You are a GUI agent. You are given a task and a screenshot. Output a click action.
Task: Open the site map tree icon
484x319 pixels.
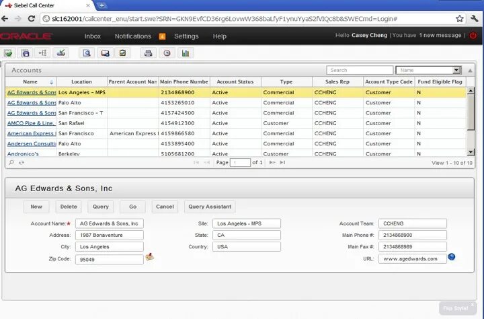(x=42, y=53)
